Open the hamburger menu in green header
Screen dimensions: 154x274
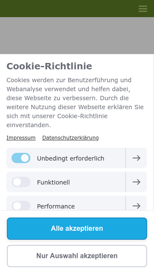point(143,9)
